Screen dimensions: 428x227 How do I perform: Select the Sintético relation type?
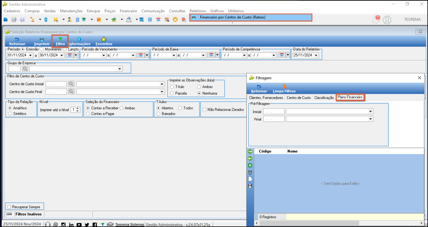click(10, 114)
